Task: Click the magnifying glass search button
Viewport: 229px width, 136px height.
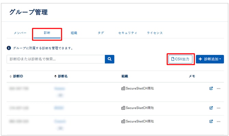Action: [x=109, y=59]
